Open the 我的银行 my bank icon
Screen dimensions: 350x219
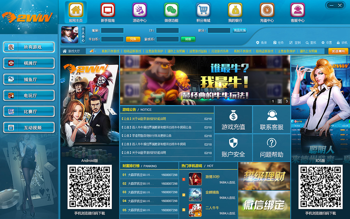pos(235,10)
